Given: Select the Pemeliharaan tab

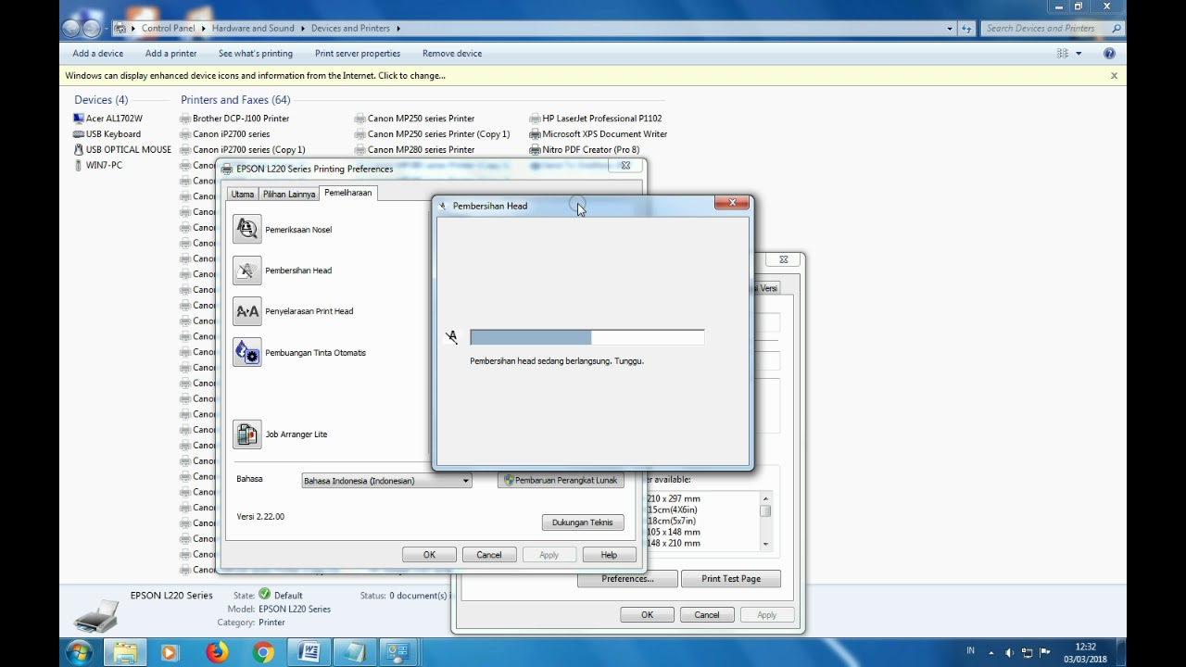Looking at the screenshot, I should [x=347, y=193].
